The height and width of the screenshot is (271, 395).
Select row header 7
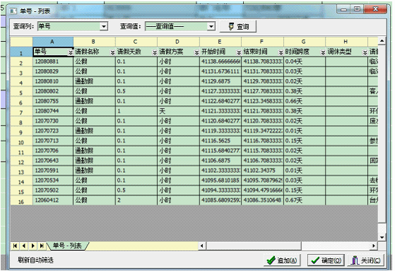point(21,112)
